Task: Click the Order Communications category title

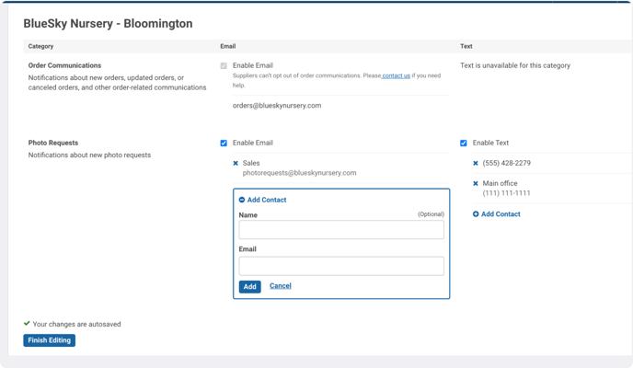Action: pos(64,65)
